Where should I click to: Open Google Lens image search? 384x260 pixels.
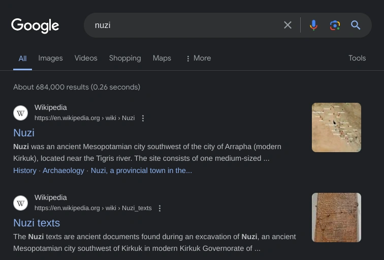tap(334, 25)
